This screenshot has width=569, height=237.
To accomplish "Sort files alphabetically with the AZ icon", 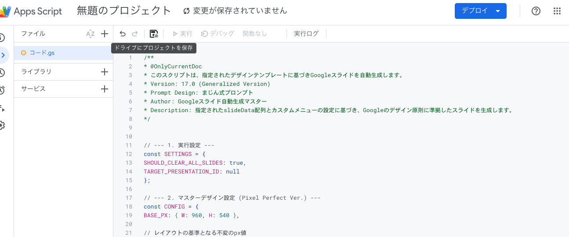I will (91, 34).
